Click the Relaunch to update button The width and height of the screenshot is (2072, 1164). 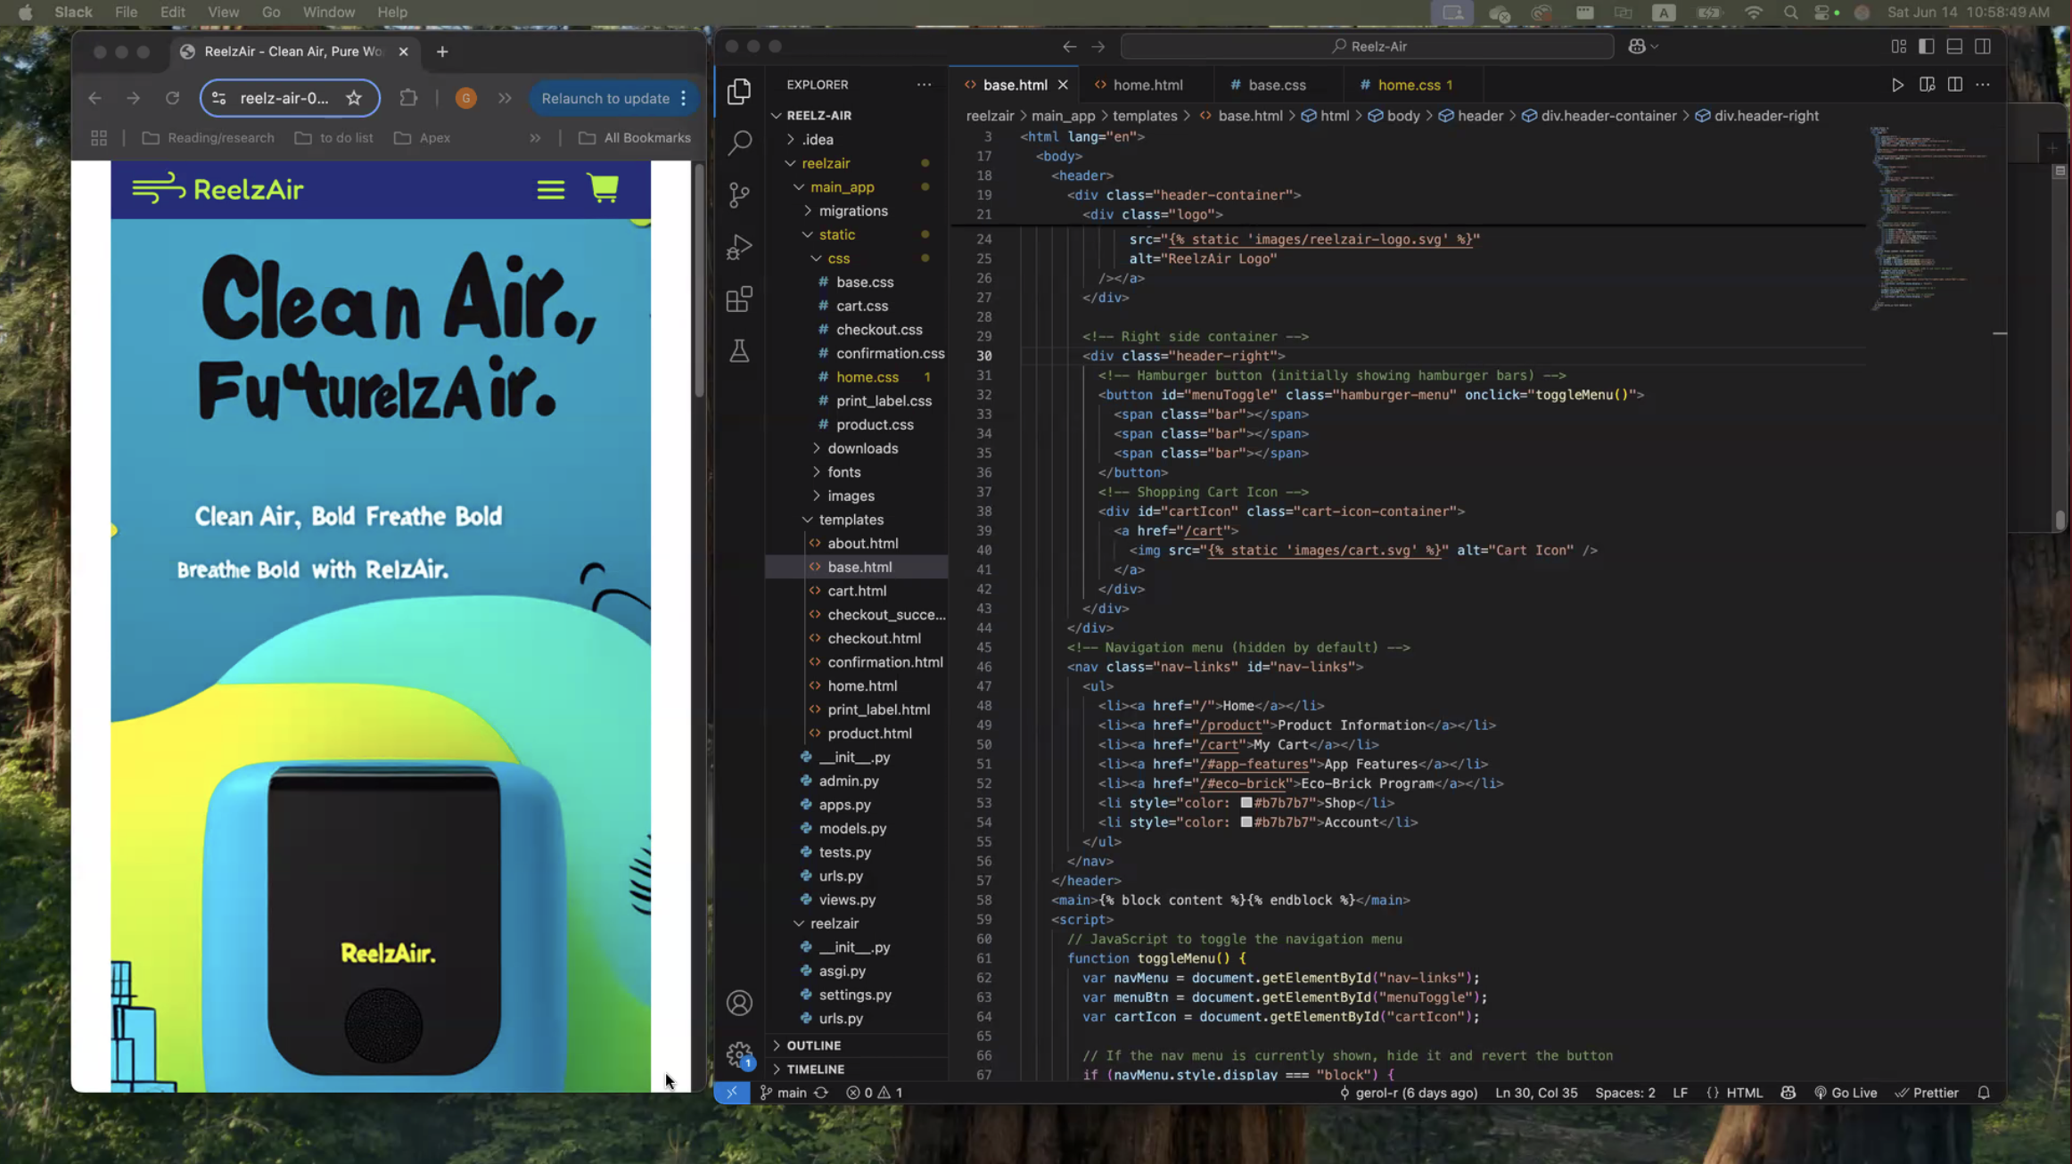pos(604,98)
